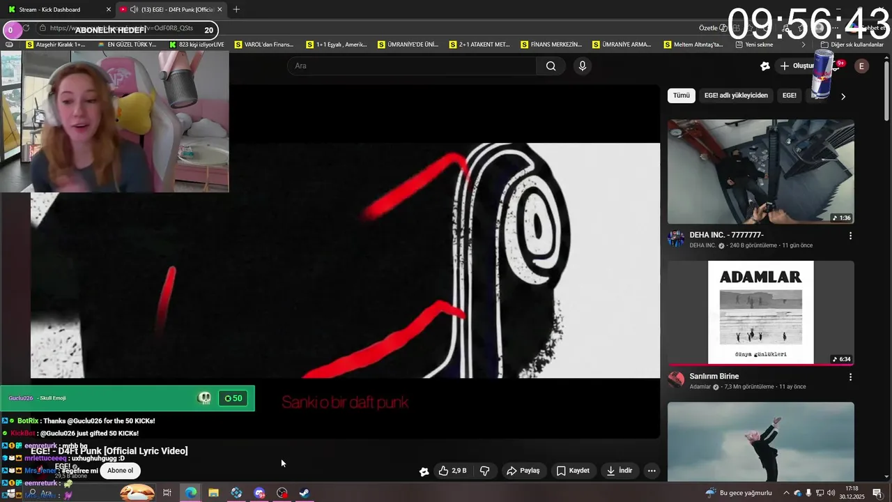
Task: Open Task View on the taskbar
Action: (167, 493)
